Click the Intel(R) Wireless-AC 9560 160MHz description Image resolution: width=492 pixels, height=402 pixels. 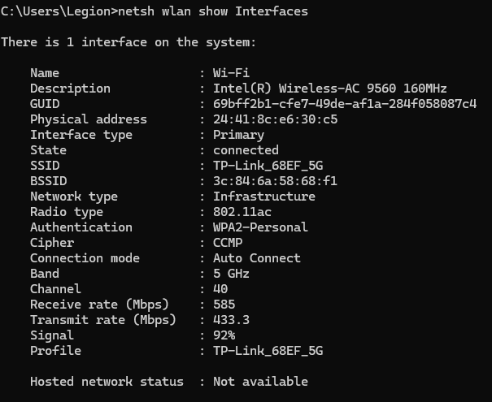[330, 89]
